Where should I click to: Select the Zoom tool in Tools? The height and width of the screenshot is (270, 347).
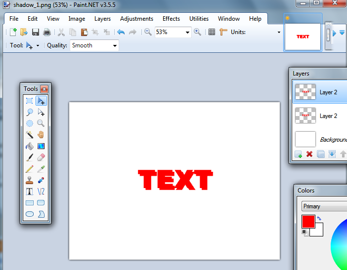point(41,123)
